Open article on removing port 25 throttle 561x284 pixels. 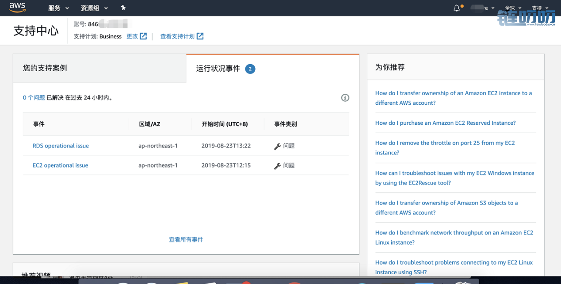point(445,147)
